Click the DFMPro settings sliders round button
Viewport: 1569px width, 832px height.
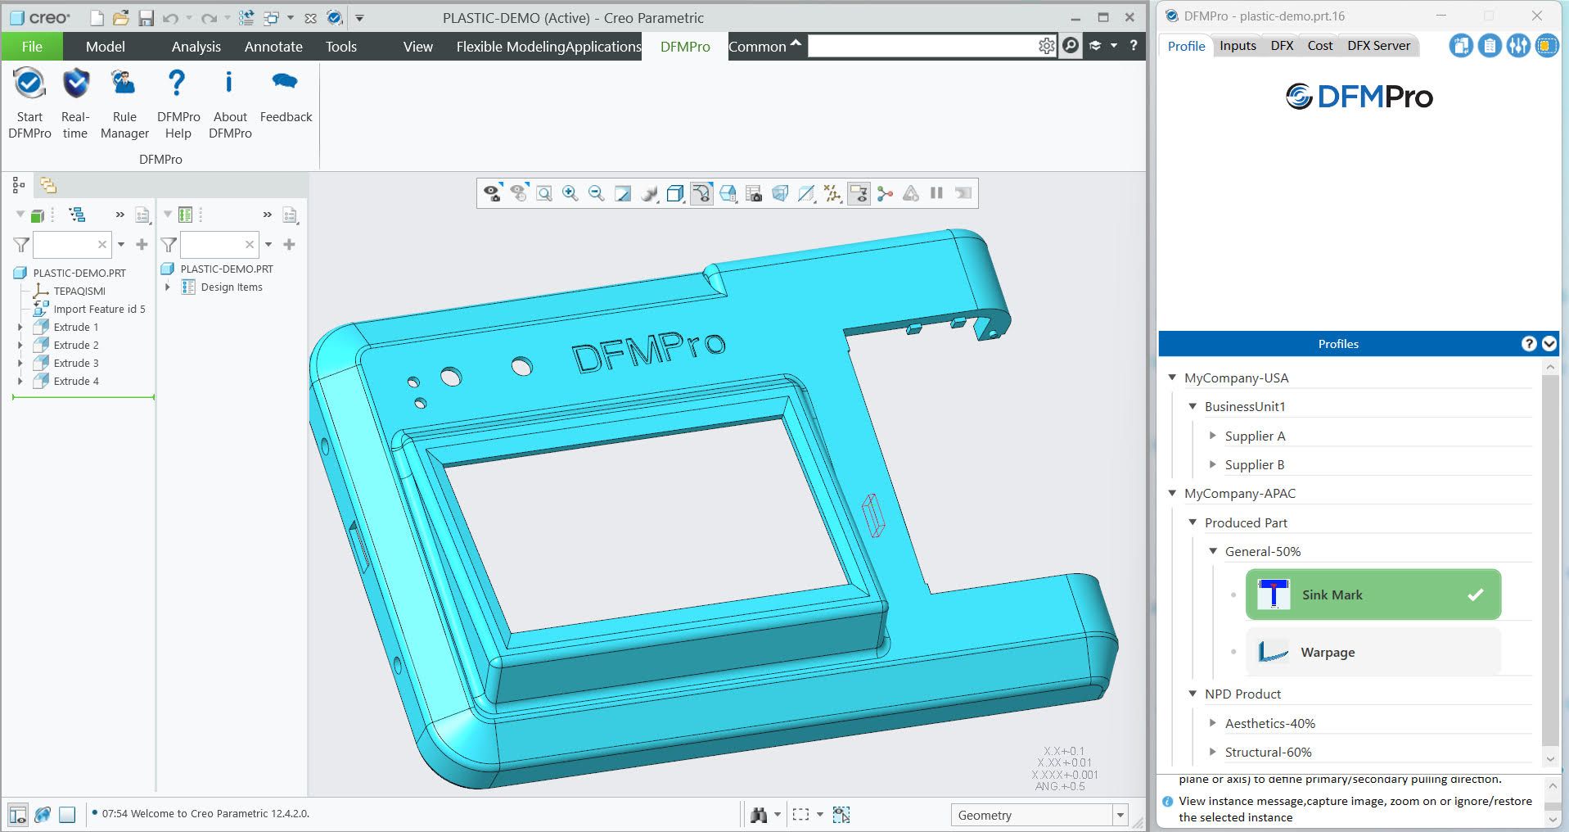[1518, 46]
